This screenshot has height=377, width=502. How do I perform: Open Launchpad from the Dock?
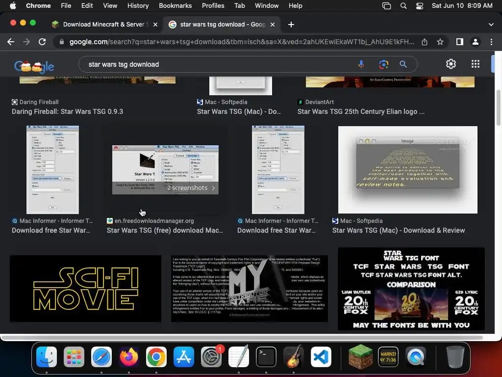pyautogui.click(x=74, y=357)
